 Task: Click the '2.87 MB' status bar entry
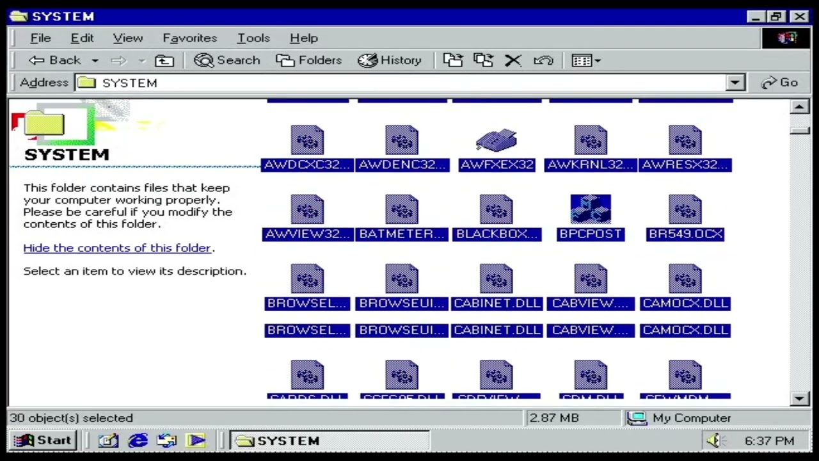pos(554,418)
